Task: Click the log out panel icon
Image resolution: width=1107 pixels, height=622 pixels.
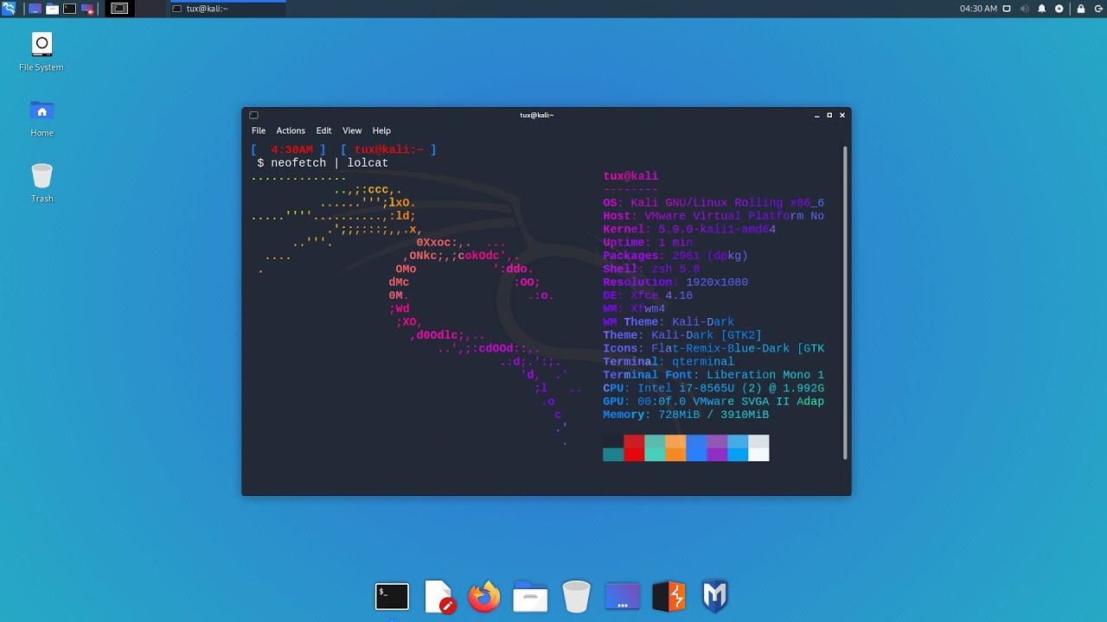Action: tap(1097, 9)
